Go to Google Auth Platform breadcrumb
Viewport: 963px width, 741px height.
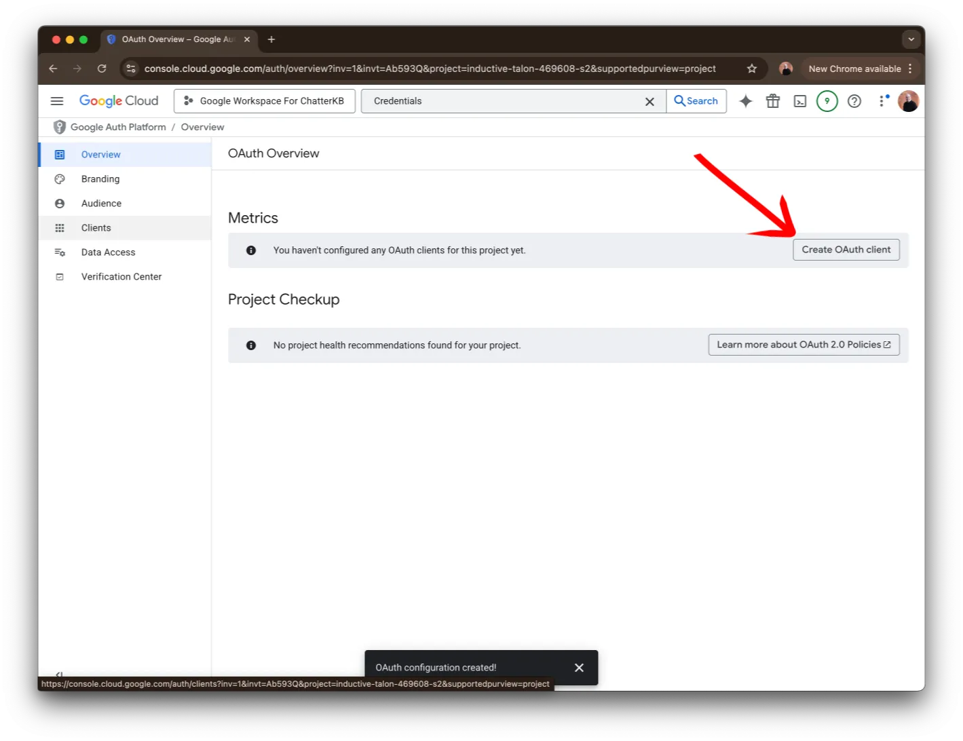[x=118, y=127]
